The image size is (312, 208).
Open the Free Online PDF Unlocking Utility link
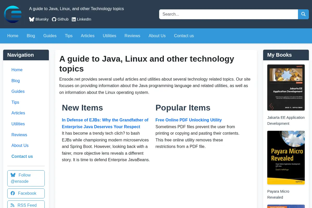point(188,120)
